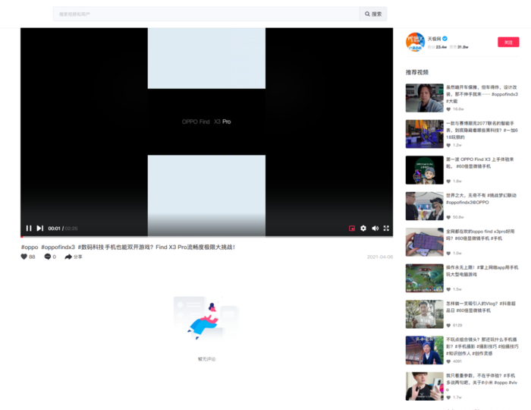Open the first recommended video thumbnail
Viewport: 531px width, 410px height.
pos(424,98)
